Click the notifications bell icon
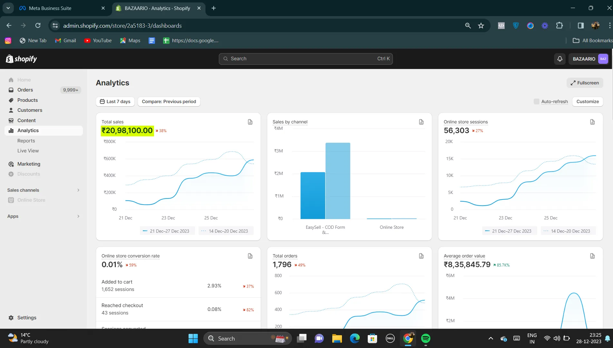 click(x=560, y=59)
